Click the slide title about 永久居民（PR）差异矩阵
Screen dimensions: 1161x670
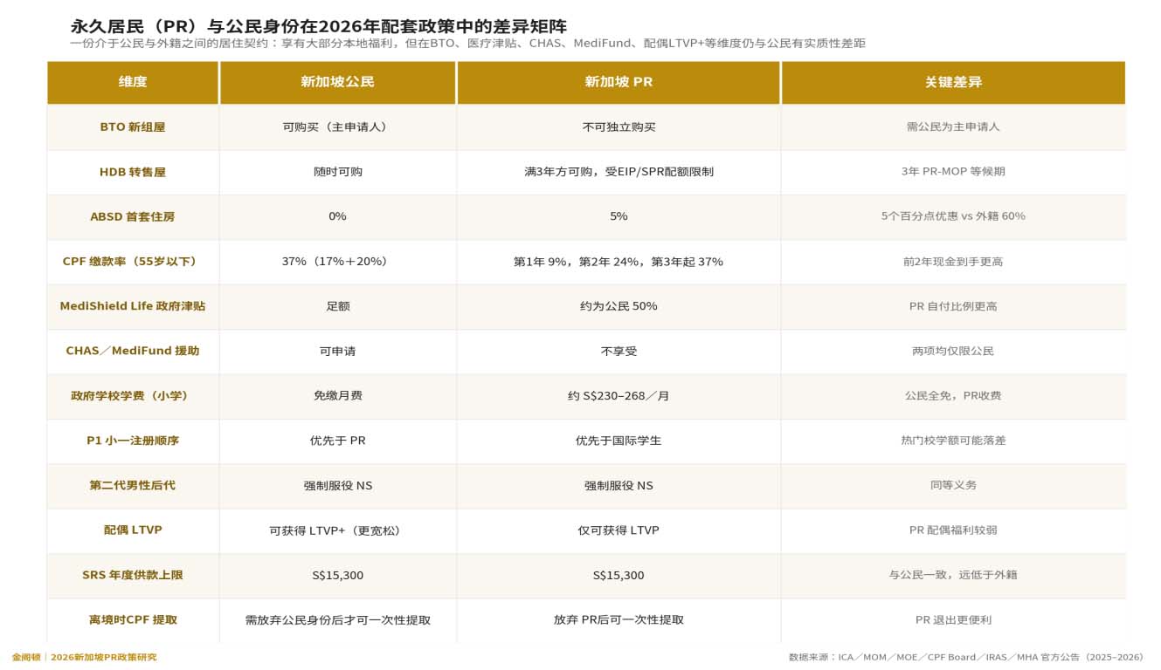click(318, 26)
